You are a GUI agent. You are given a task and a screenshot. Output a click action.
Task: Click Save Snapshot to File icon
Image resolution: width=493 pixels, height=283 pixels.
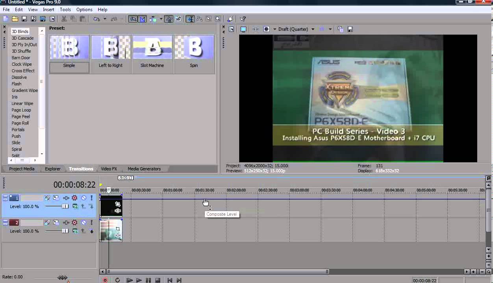pos(350,29)
